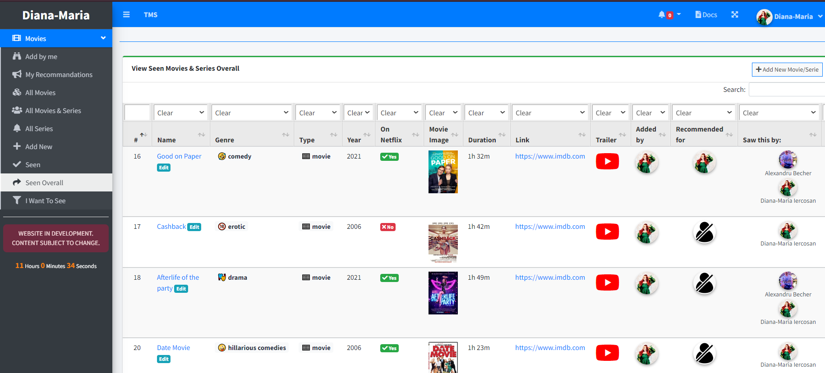Open the I Want To See menu item
The height and width of the screenshot is (373, 825).
45,201
